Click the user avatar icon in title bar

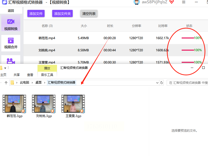137,2
